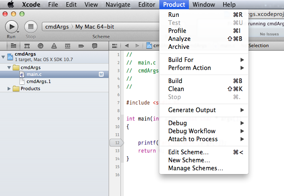Image resolution: width=284 pixels, height=196 pixels.
Task: Open the Build For submenu
Action: pyautogui.click(x=204, y=60)
